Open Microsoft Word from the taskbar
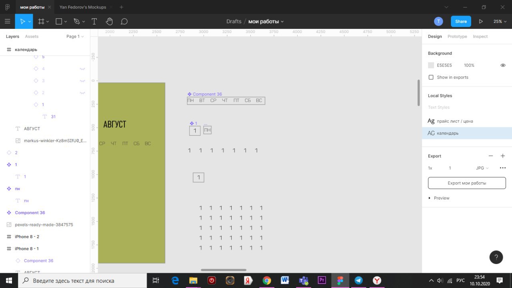This screenshot has width=512, height=288. click(285, 280)
